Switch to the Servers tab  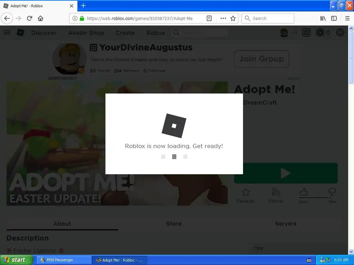coord(286,224)
